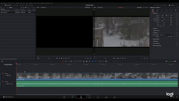This screenshot has width=179, height=101.
Task: Expand the Speed Change section
Action: (x=156, y=39)
